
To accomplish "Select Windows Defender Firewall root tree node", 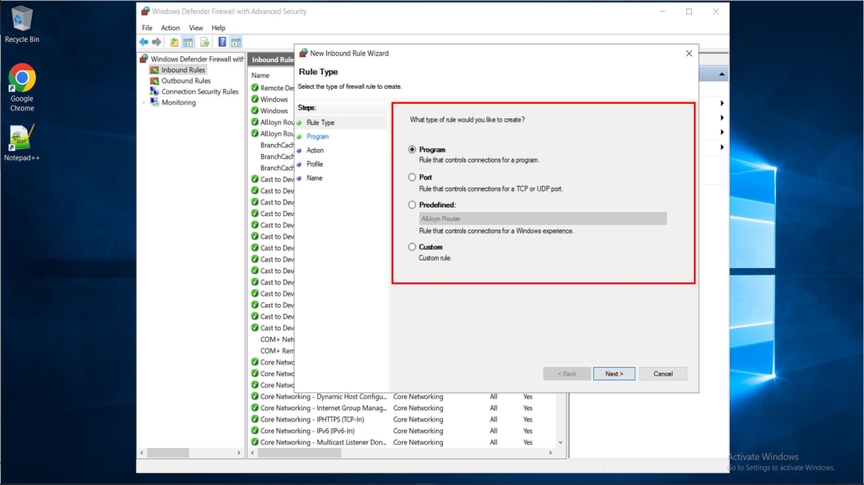I will [x=192, y=59].
